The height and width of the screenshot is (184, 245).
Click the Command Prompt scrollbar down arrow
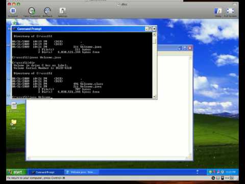pyautogui.click(x=154, y=97)
